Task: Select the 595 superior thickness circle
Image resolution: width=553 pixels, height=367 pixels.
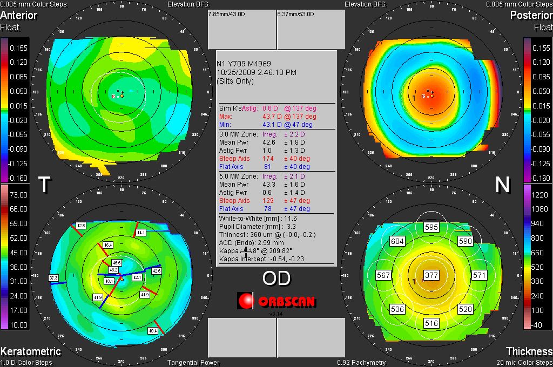Action: [431, 228]
